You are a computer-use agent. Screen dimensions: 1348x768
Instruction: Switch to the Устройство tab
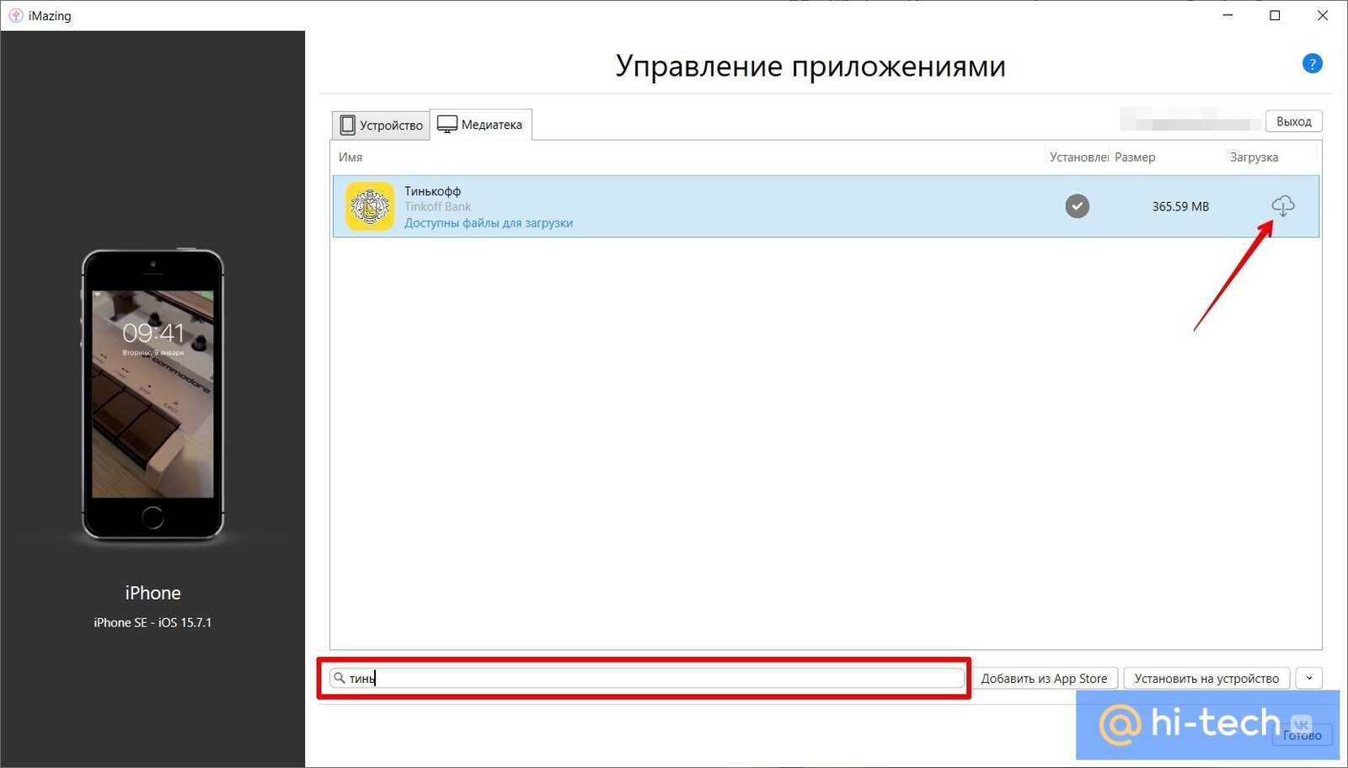381,125
